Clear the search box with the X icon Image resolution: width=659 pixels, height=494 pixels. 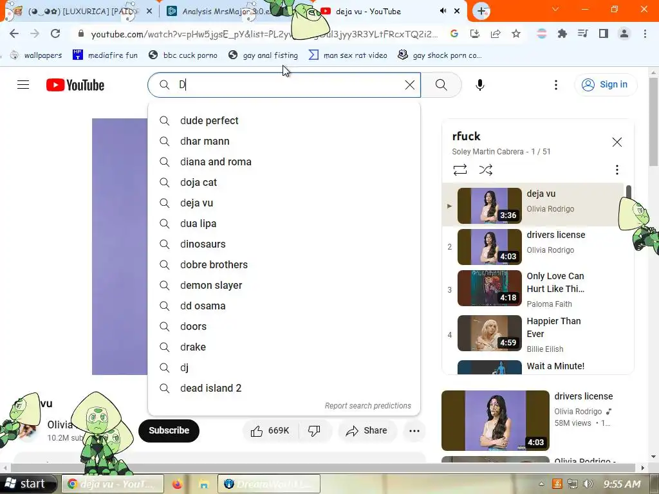tap(410, 85)
